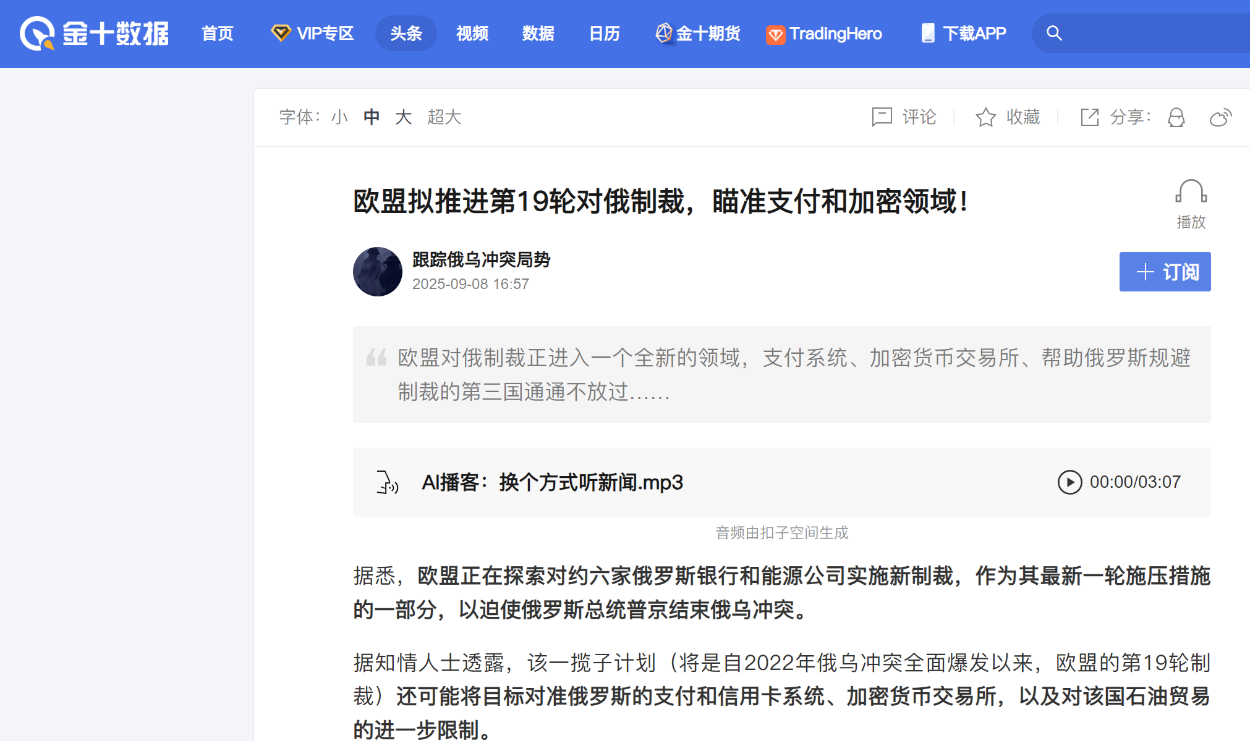Switch to the 头条 tab
The image size is (1250, 741).
coord(406,33)
